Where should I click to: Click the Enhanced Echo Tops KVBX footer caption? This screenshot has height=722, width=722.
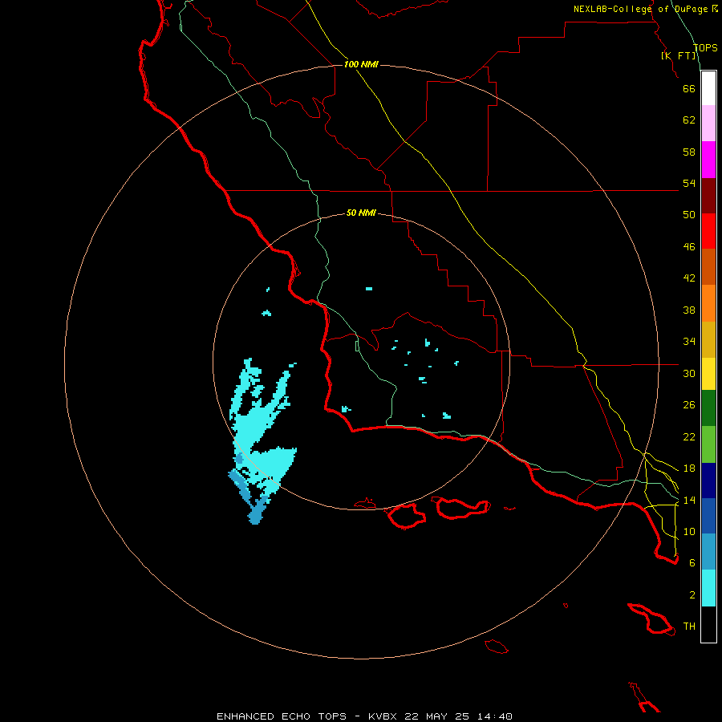coord(364,716)
